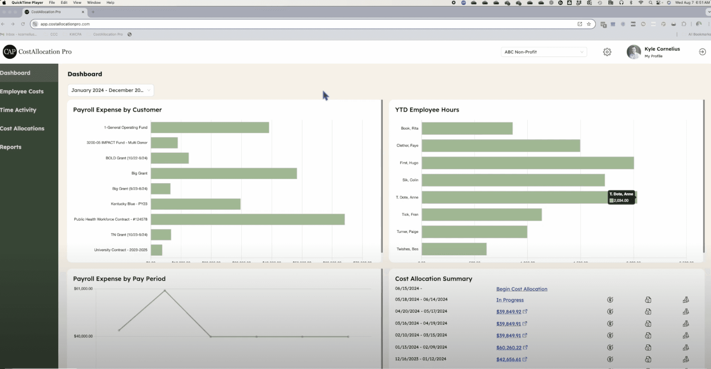
Task: Click the Big Grant bar in payroll chart
Action: (x=224, y=173)
